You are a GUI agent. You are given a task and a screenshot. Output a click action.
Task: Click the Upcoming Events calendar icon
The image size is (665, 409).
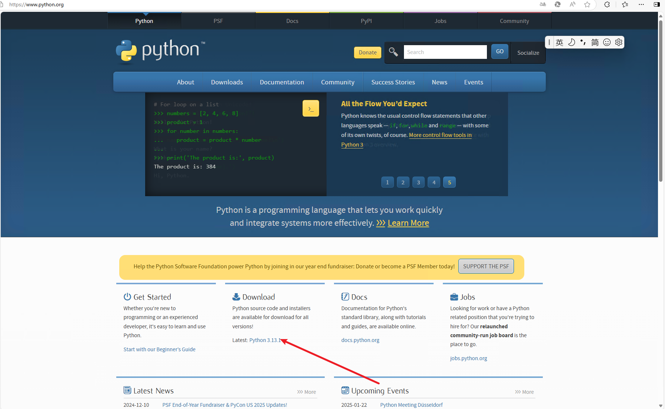345,390
